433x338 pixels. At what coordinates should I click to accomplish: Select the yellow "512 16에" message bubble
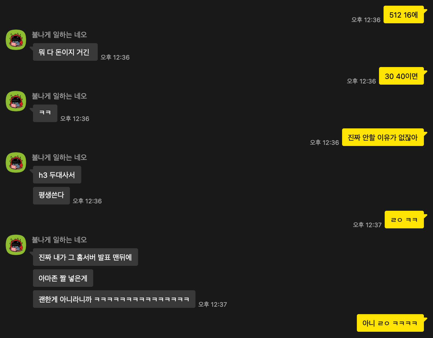pyautogui.click(x=404, y=14)
